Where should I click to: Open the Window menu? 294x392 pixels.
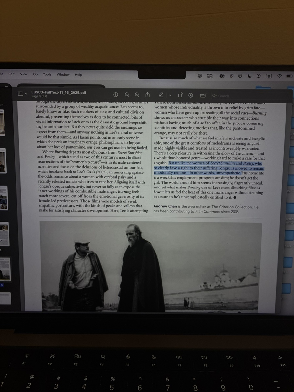(63, 74)
